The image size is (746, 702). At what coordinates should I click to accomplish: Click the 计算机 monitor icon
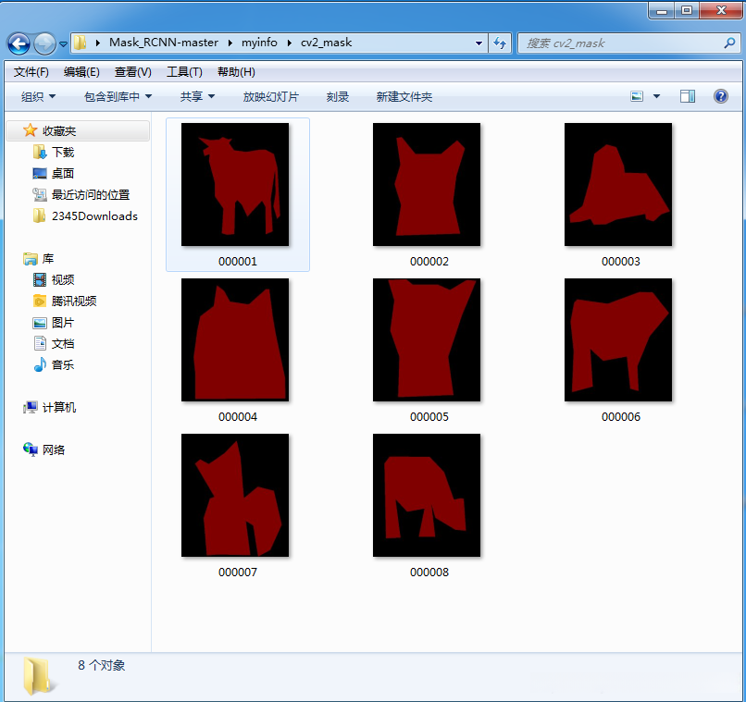[30, 407]
